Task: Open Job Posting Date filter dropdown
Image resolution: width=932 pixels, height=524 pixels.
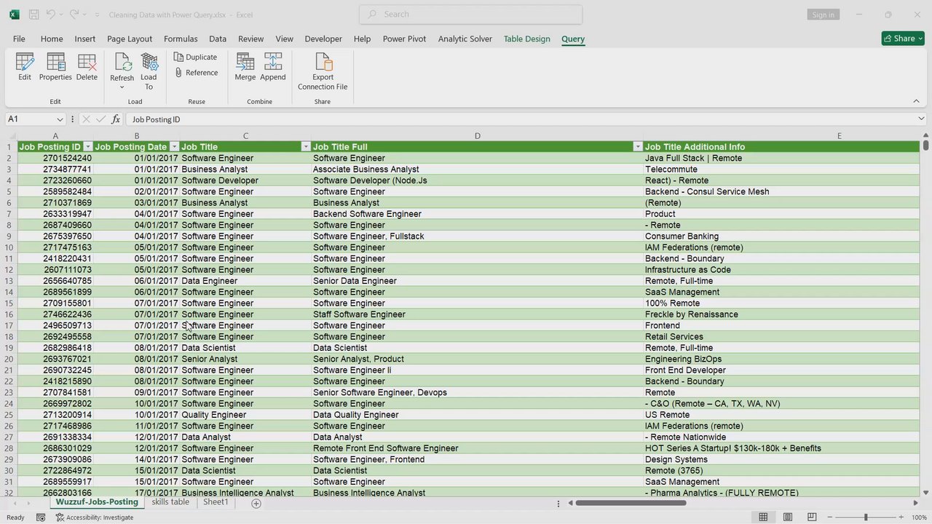Action: [174, 147]
